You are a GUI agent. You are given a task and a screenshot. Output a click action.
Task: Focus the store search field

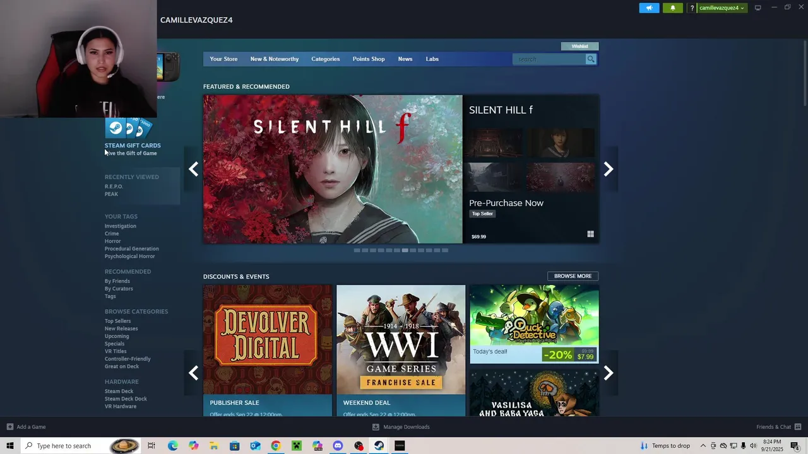[x=550, y=59]
